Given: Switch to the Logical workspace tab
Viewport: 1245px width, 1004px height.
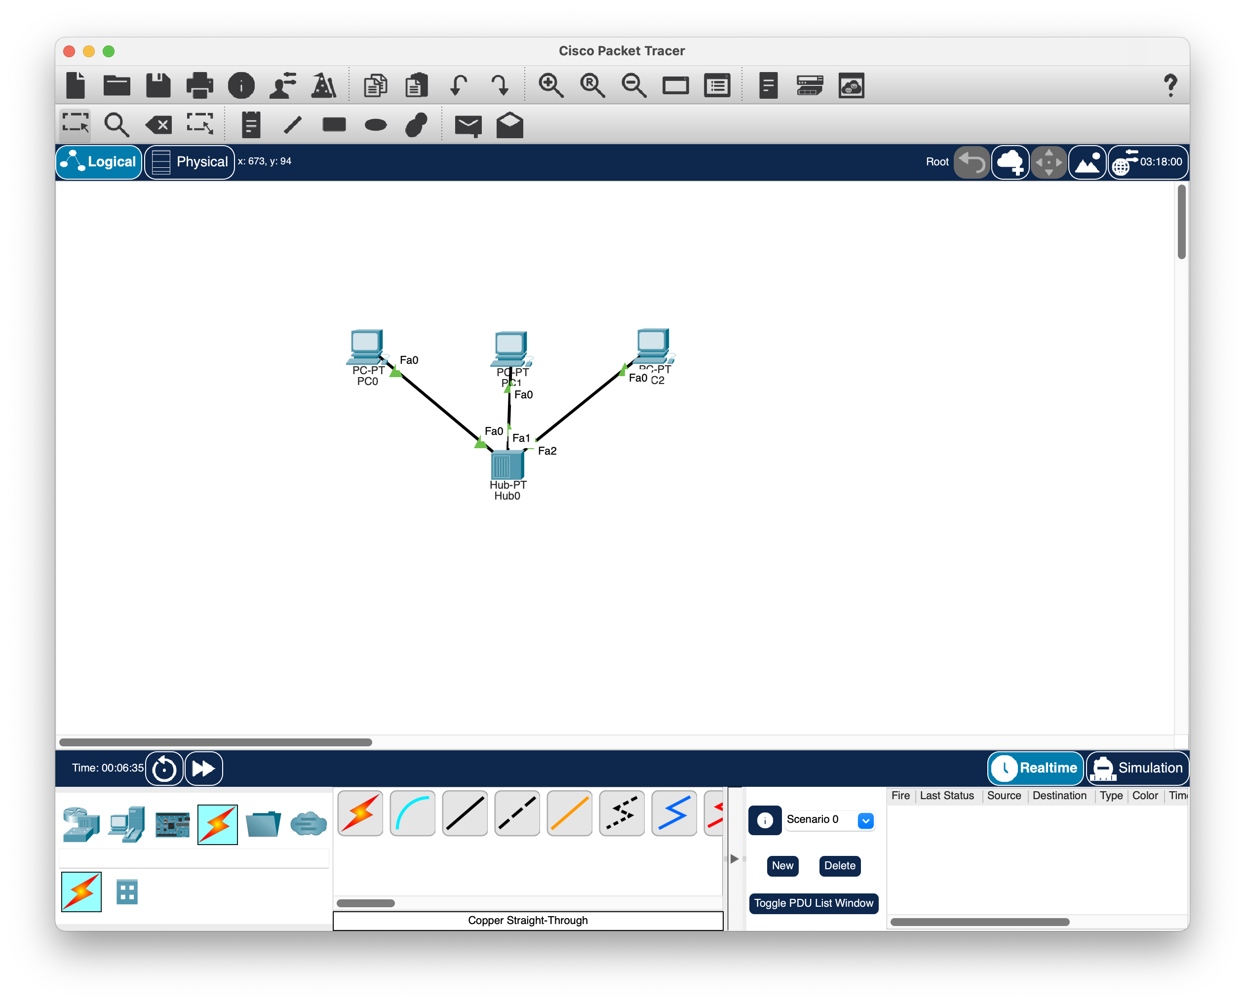Looking at the screenshot, I should pyautogui.click(x=99, y=162).
